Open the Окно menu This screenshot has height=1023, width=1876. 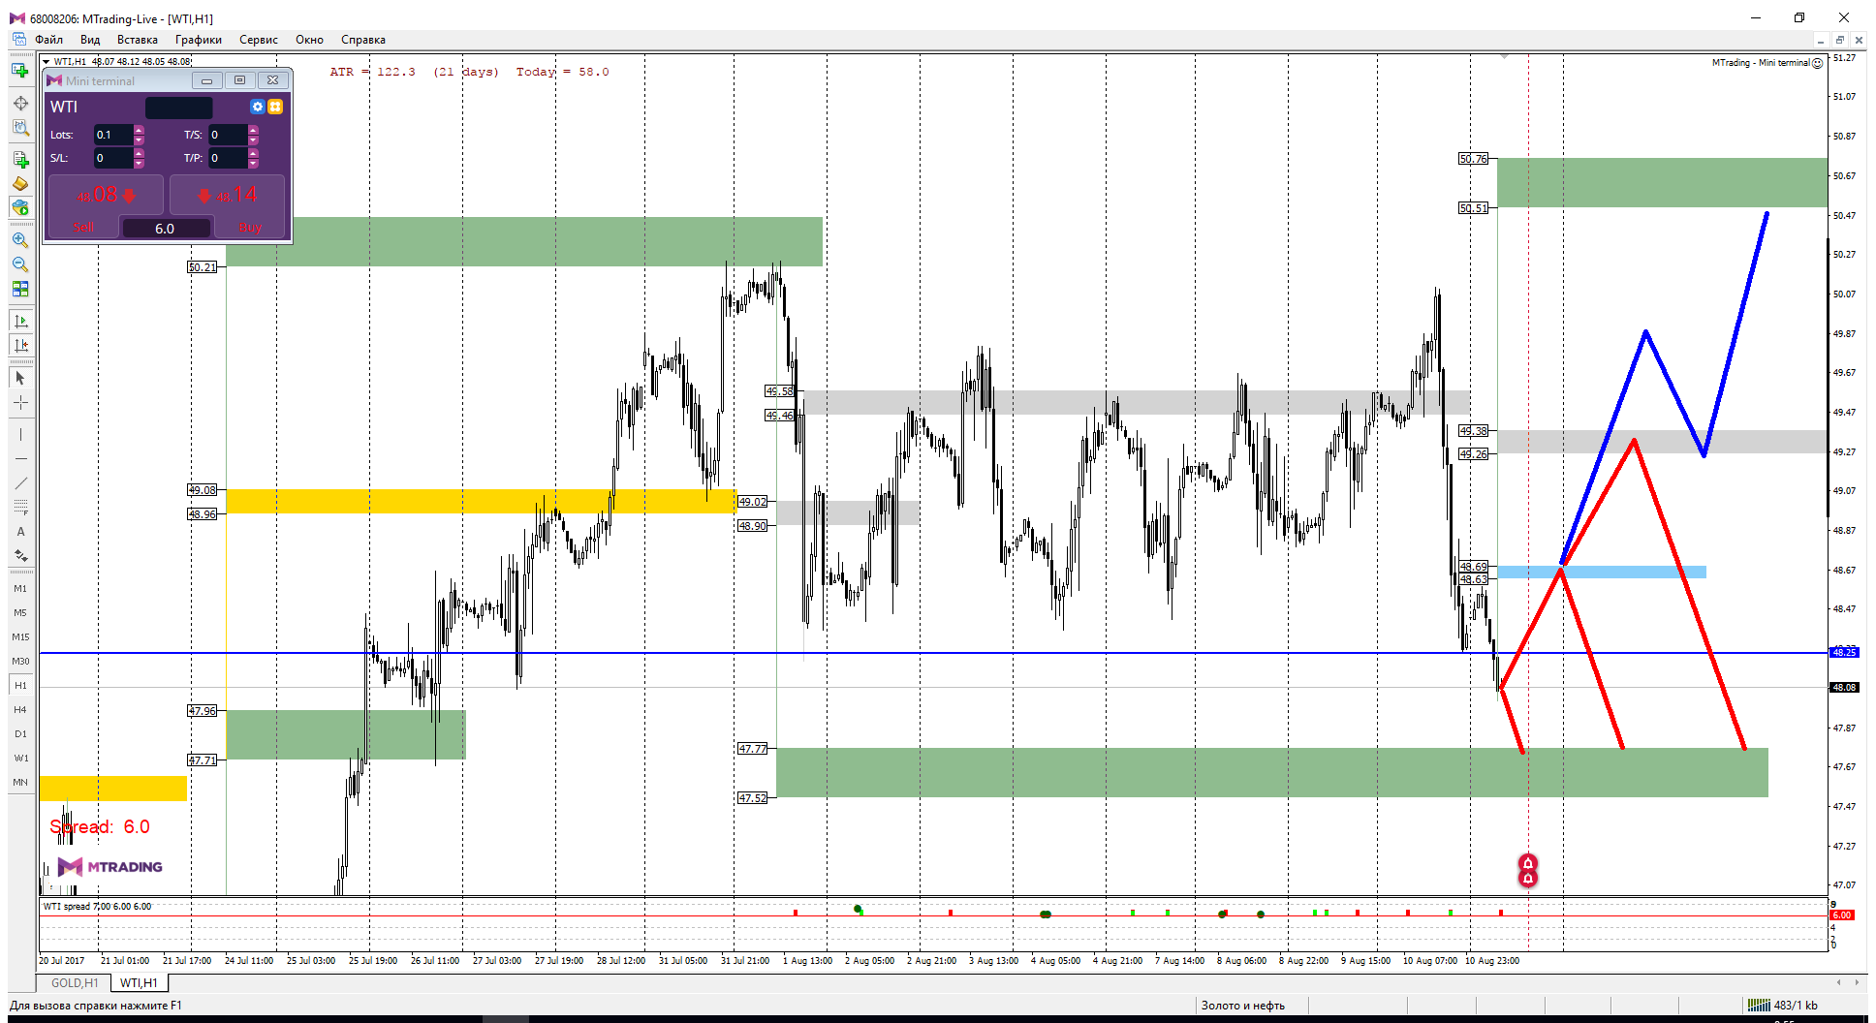tap(310, 40)
